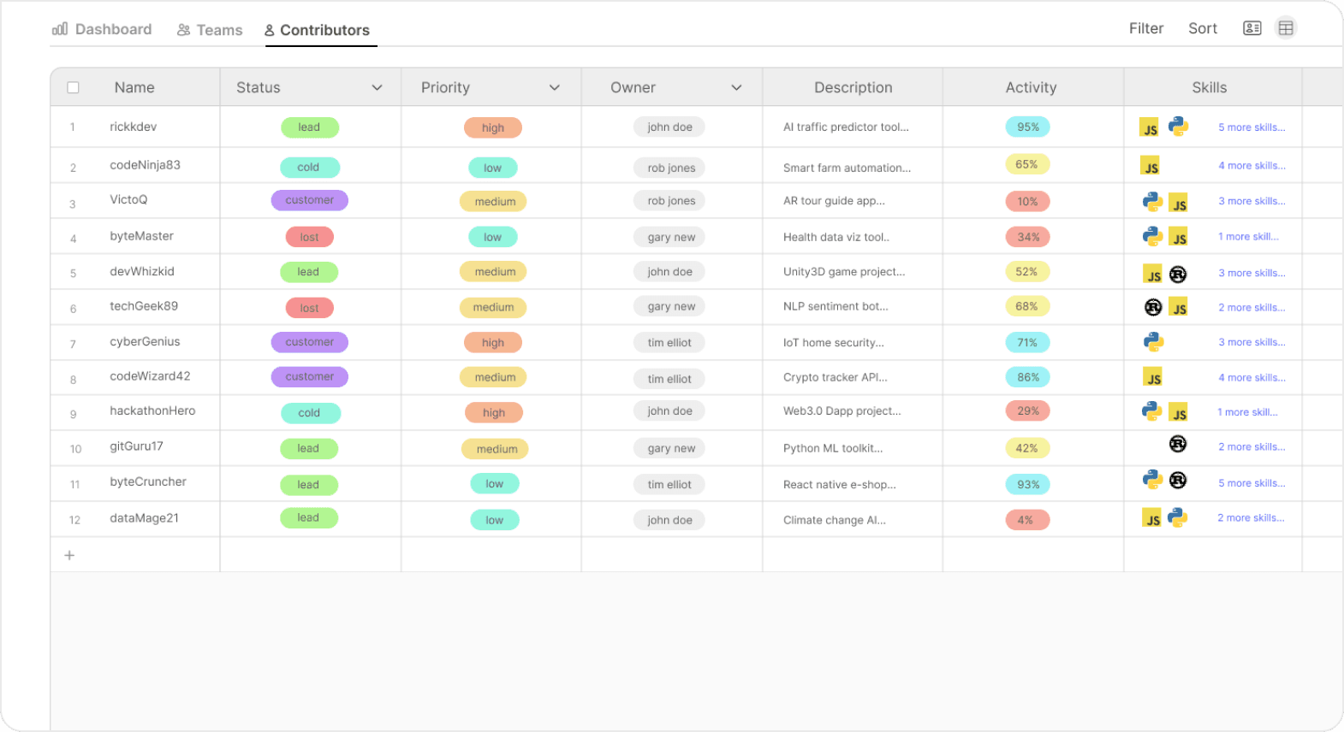Click 'AI traffic predictor tool...' description

pos(846,127)
